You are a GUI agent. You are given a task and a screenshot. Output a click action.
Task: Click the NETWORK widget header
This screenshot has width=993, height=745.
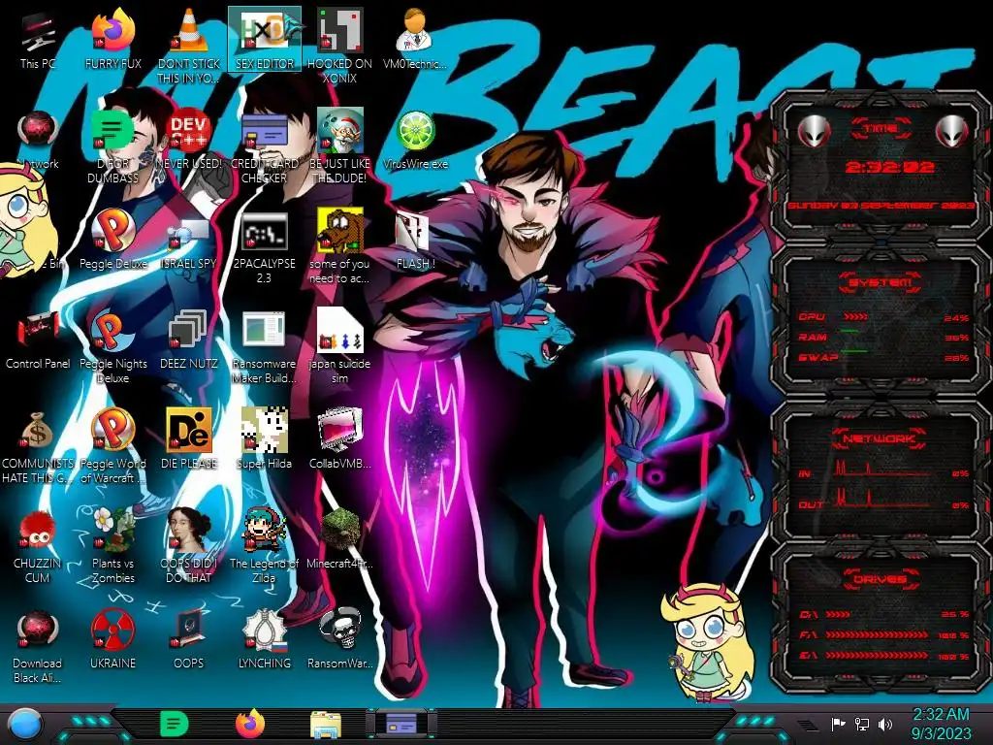(880, 437)
